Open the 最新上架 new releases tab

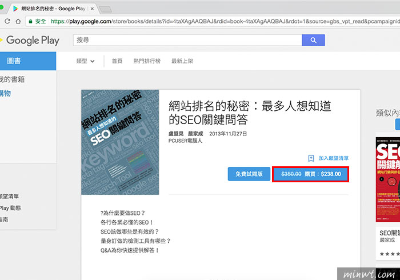click(x=182, y=61)
